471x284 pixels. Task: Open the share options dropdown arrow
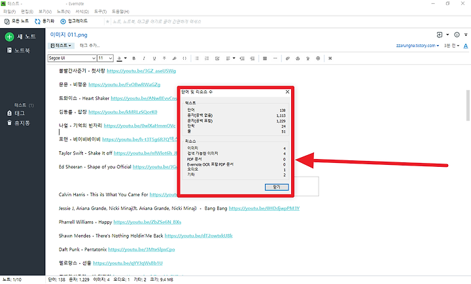pos(447,35)
